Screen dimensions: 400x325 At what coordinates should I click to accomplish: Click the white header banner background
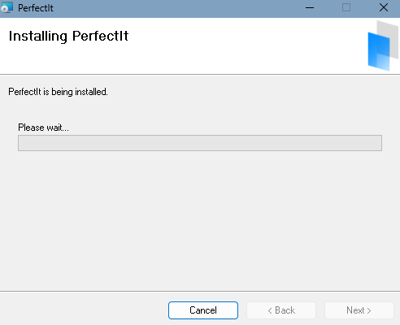(x=230, y=46)
